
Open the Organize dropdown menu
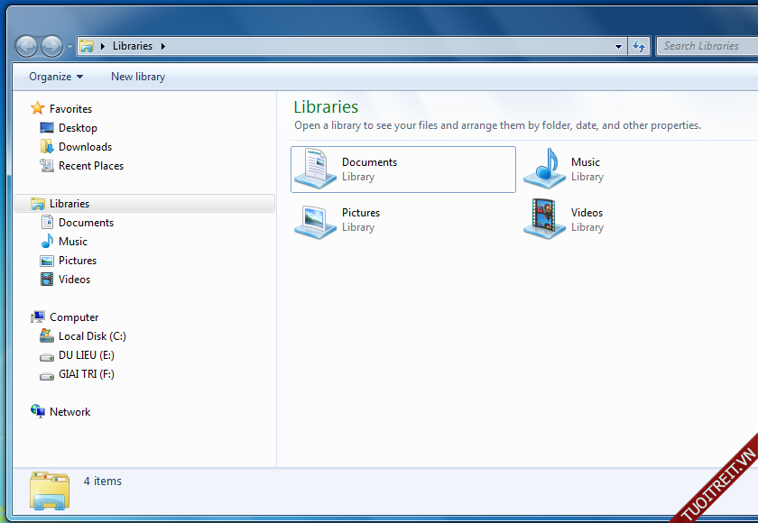tap(56, 77)
